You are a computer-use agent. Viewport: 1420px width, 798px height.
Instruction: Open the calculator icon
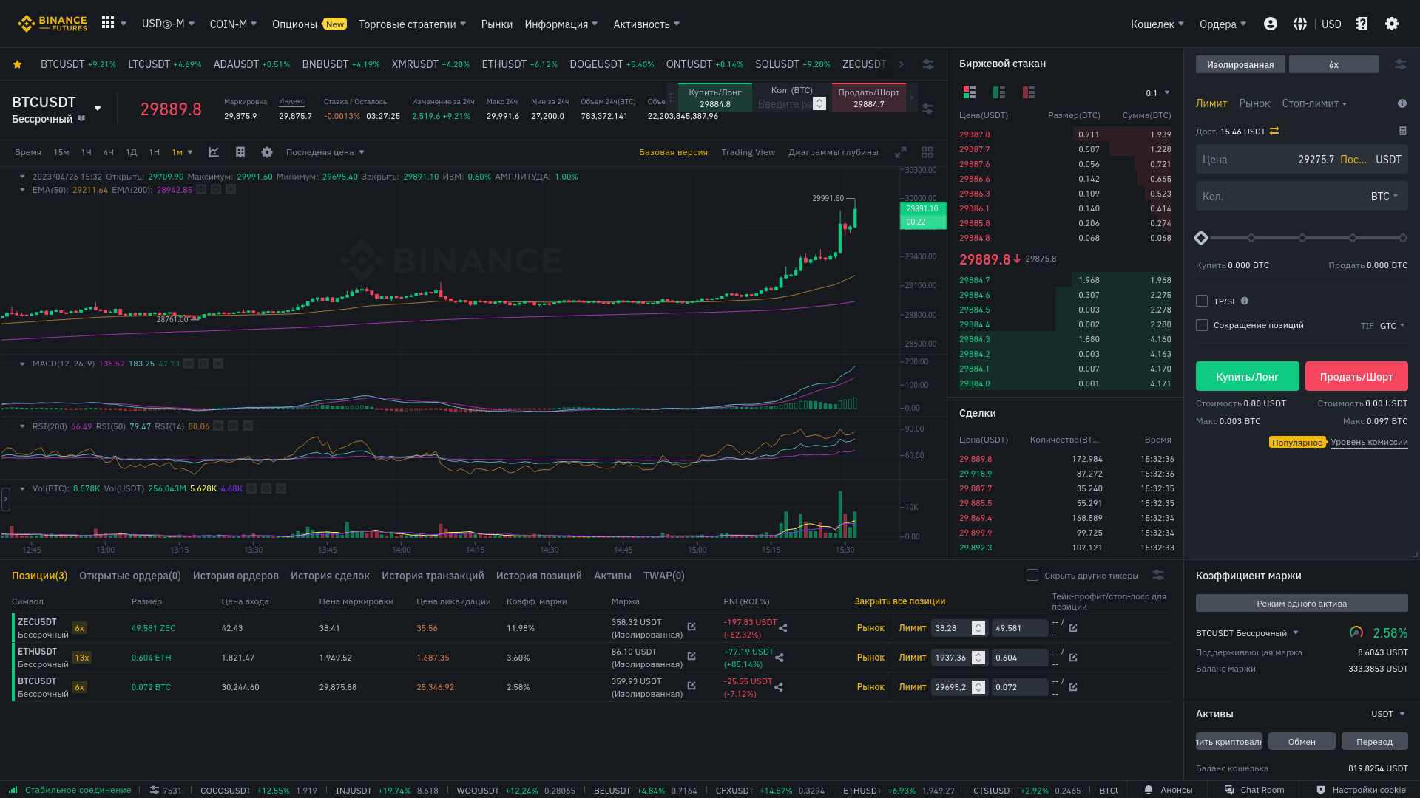[1403, 131]
